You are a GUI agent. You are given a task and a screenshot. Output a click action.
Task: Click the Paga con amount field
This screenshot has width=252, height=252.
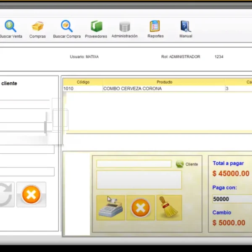point(232,199)
